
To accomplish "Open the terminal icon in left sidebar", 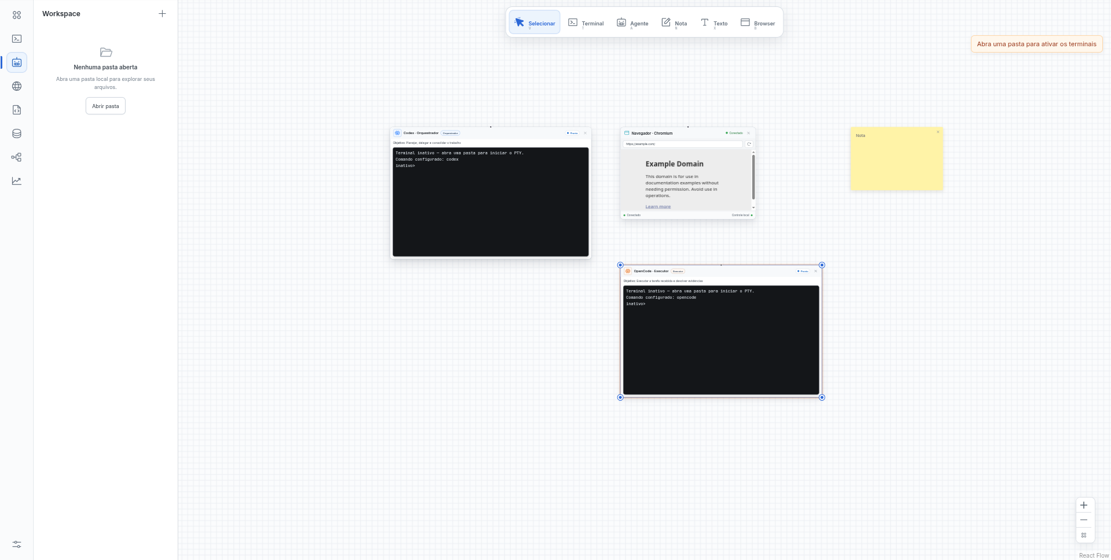I will point(17,39).
